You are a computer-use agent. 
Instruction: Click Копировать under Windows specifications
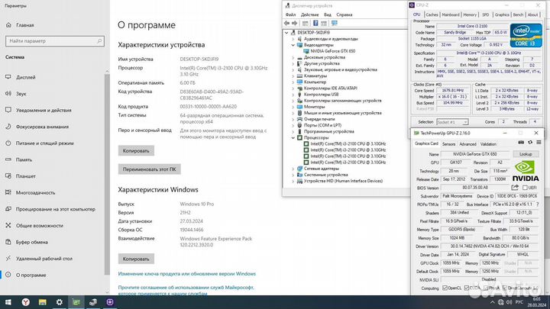136,259
